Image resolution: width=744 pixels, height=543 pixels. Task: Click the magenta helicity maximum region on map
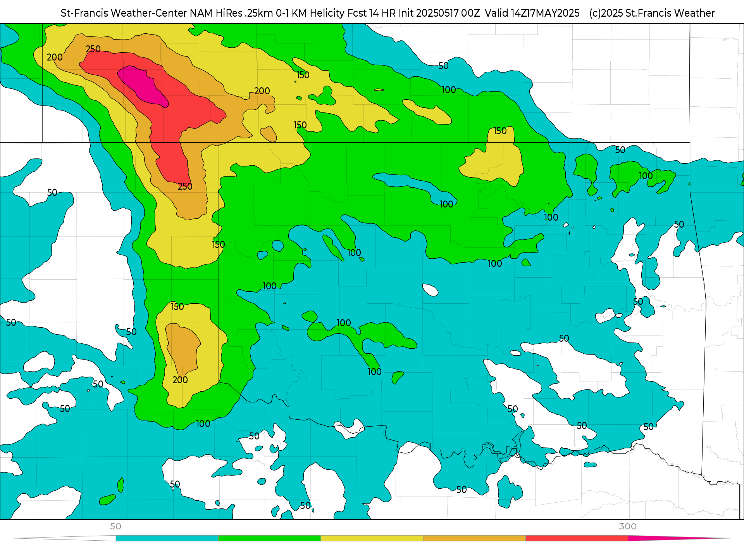143,86
